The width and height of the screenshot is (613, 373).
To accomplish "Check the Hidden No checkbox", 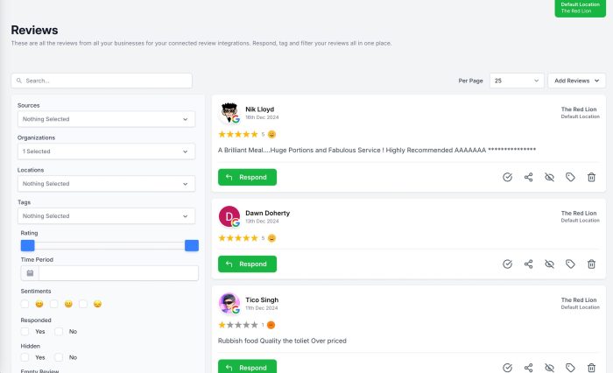I will [59, 357].
